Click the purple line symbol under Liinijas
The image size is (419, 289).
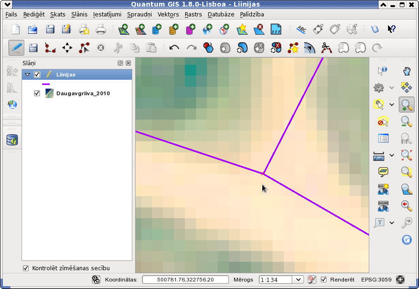(x=46, y=84)
